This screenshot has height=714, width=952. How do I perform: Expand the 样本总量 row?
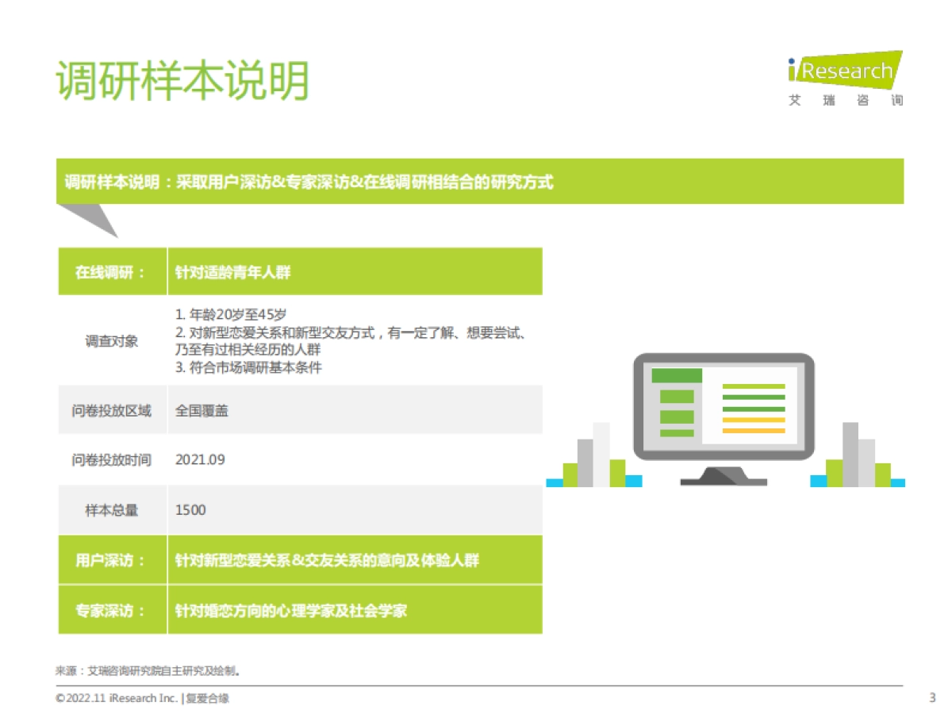click(x=111, y=510)
